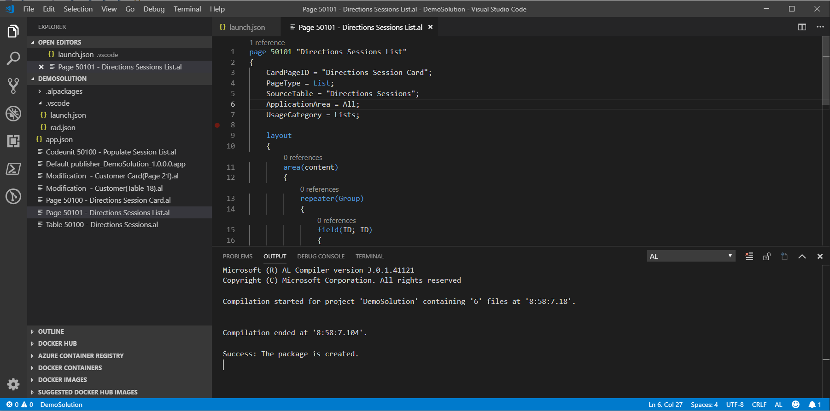The image size is (830, 411).
Task: Select the Default publisher_DemoSolution app file
Action: [120, 164]
